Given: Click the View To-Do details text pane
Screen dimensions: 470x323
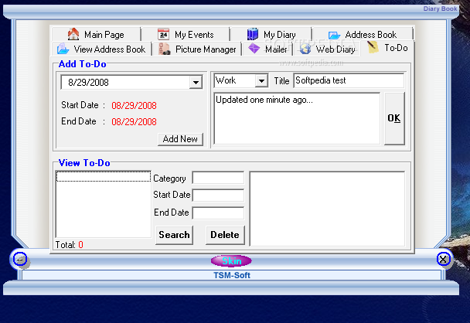Looking at the screenshot, I should click(x=327, y=209).
